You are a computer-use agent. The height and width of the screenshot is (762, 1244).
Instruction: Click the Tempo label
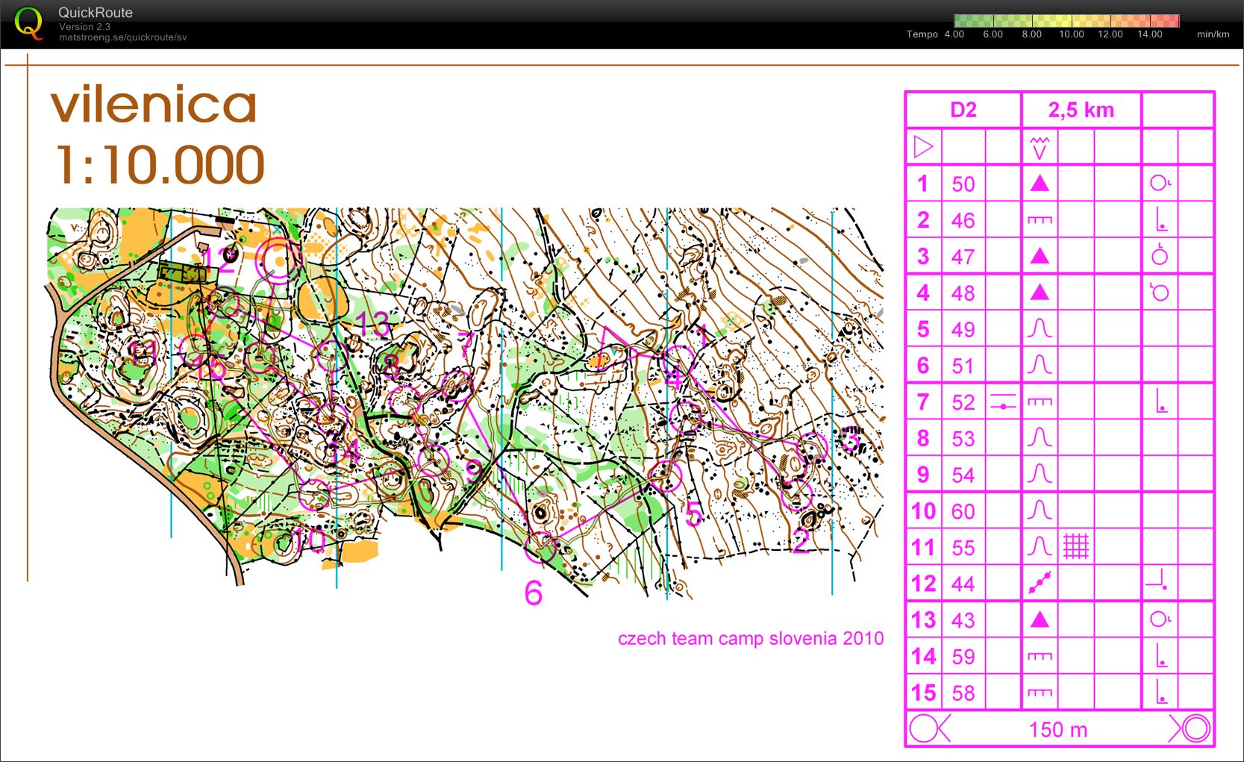pos(922,34)
